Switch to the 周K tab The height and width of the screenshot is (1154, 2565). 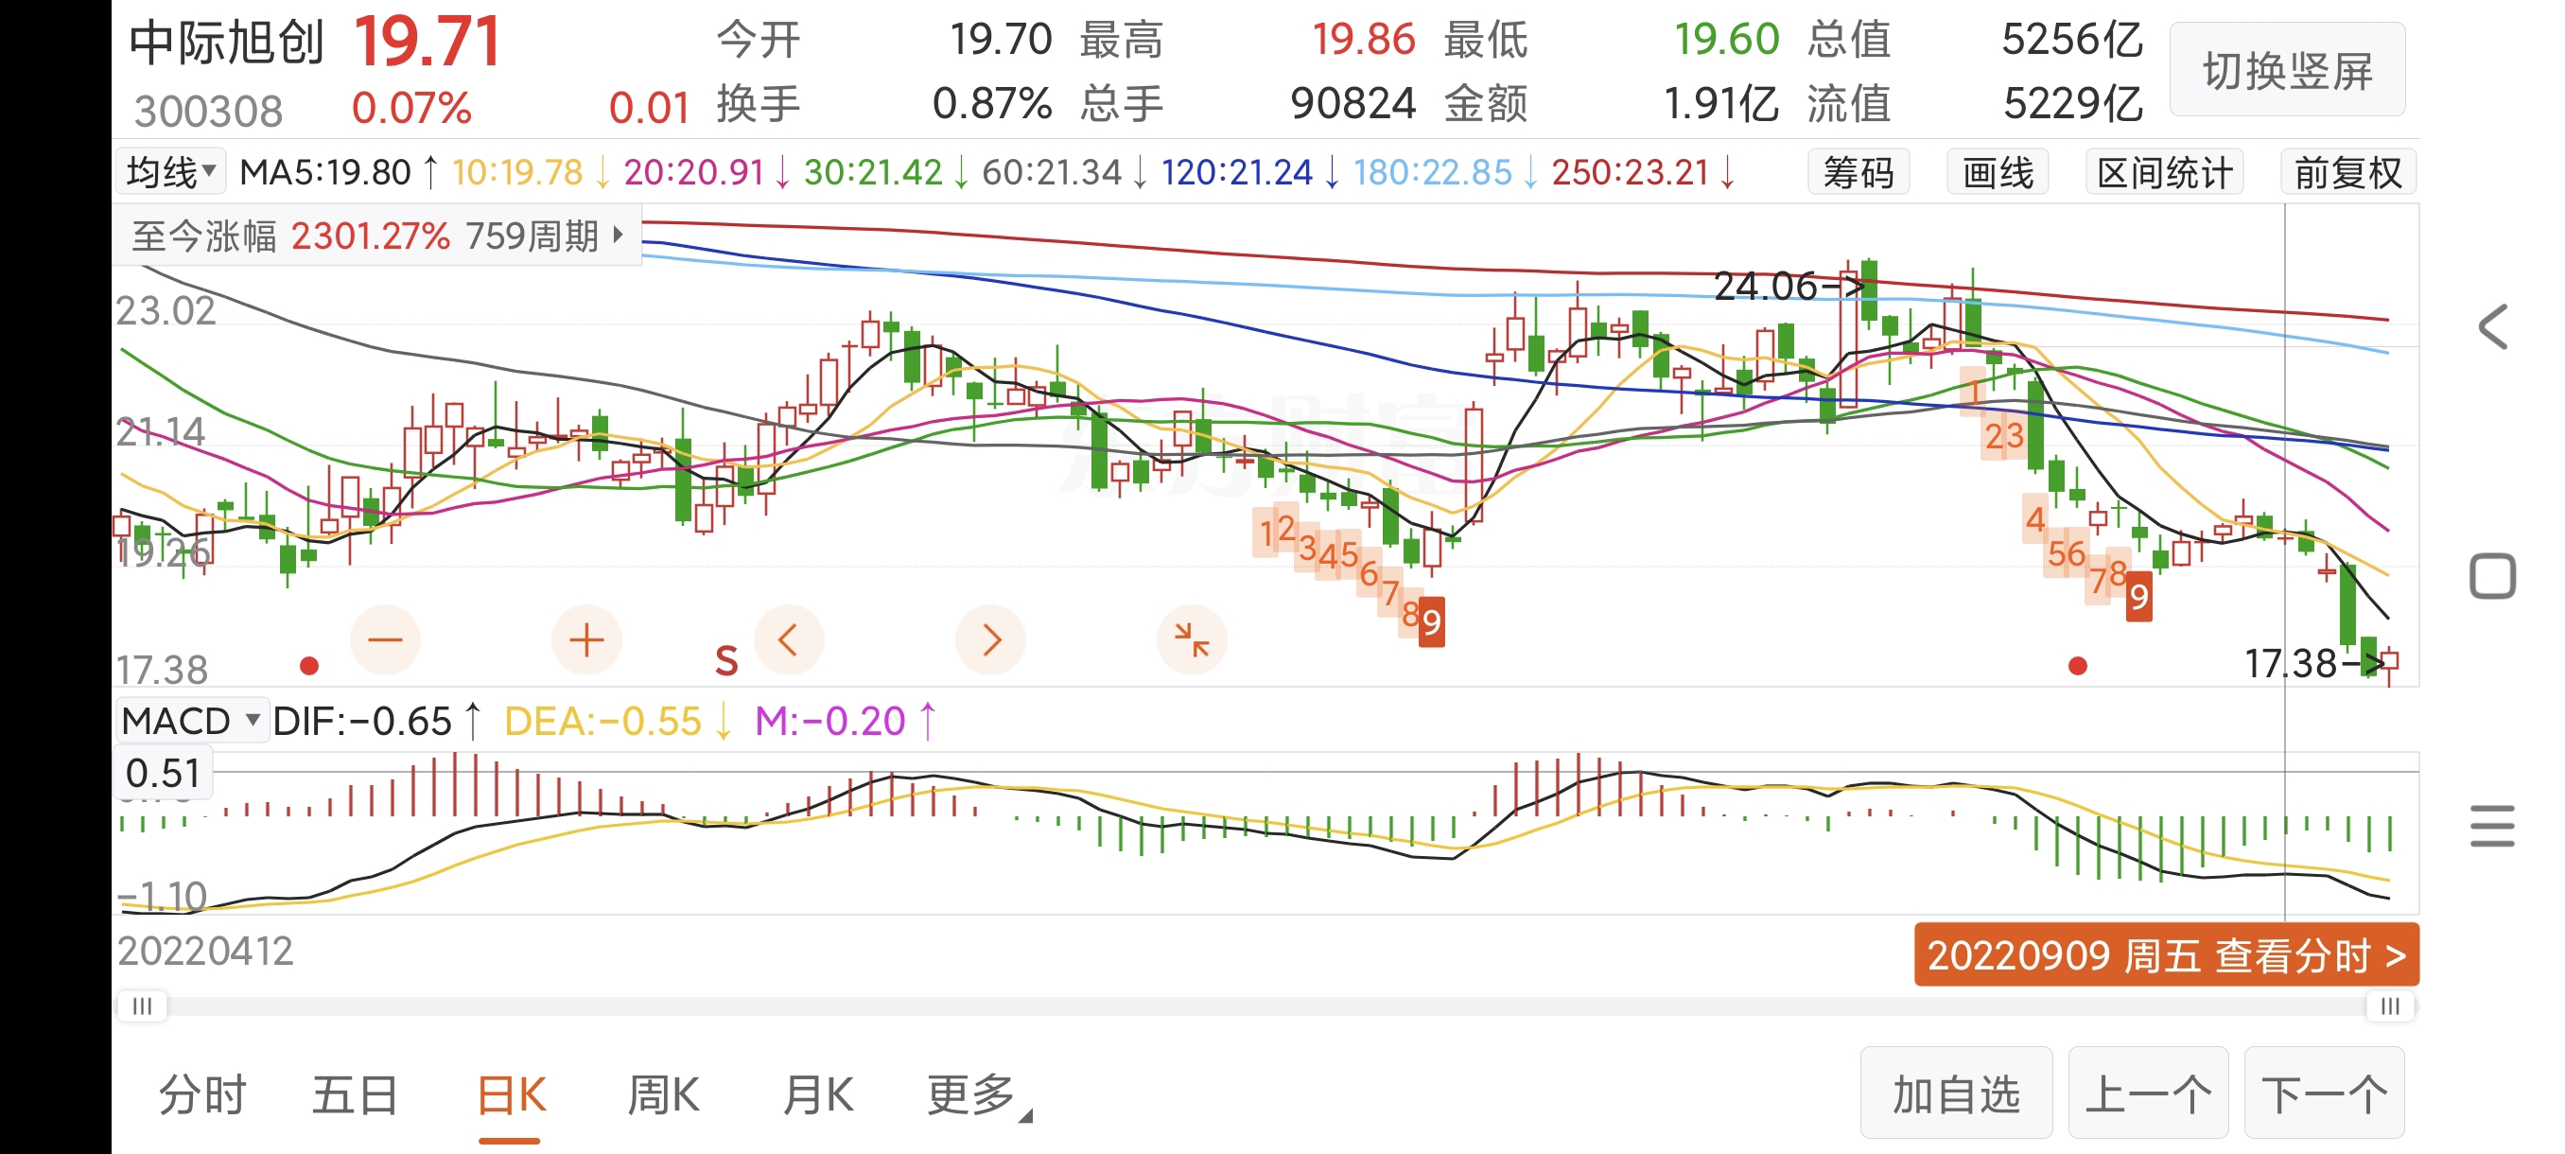[663, 1095]
